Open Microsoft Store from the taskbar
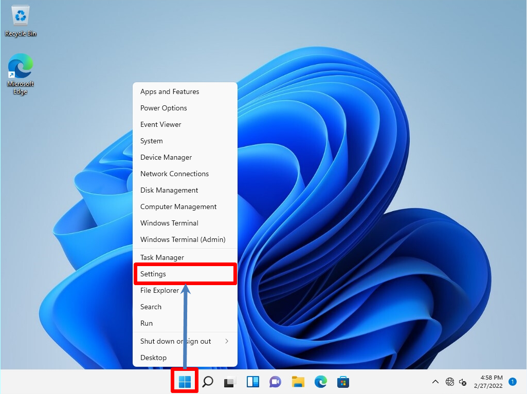This screenshot has width=527, height=394. tap(343, 382)
